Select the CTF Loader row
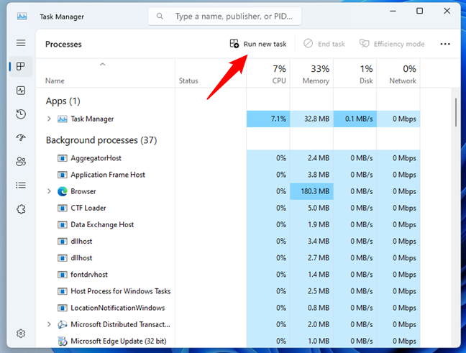The width and height of the screenshot is (466, 353). [228, 208]
